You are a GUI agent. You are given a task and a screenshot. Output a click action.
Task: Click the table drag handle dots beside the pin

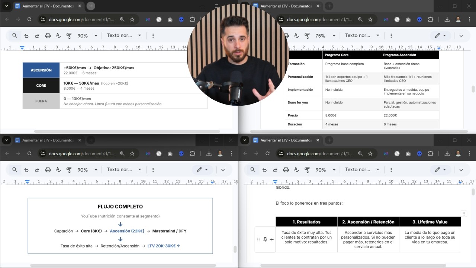(258, 240)
